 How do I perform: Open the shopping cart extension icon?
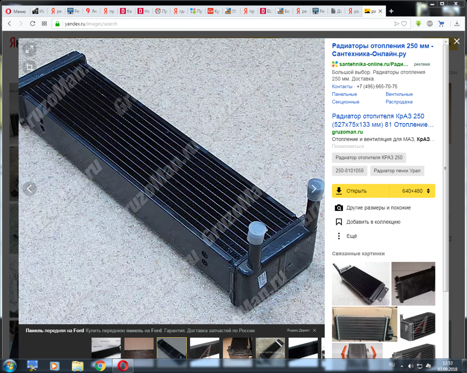tap(441, 24)
